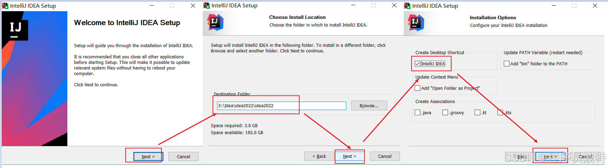Click the IJ logo beside Choose Install Location
This screenshot has width=608, height=168.
point(215,22)
